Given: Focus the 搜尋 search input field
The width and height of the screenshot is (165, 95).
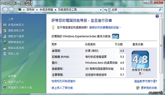Looking at the screenshot, I should click(x=134, y=10).
